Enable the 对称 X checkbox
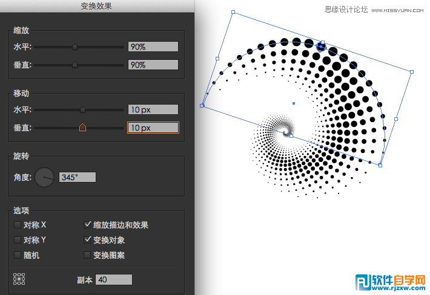The height and width of the screenshot is (295, 430). [18, 225]
